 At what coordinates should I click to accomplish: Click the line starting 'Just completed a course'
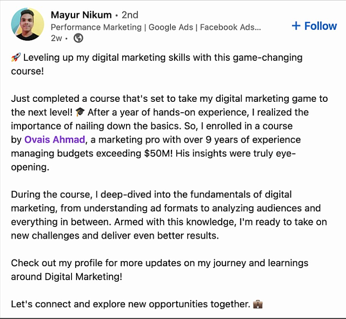click(169, 98)
